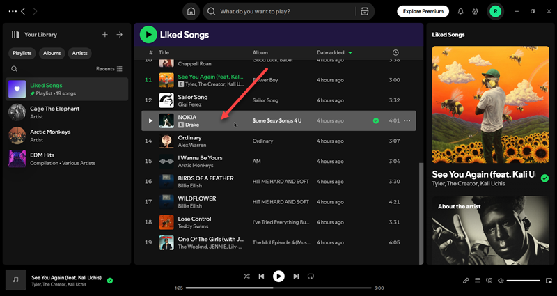Click Explore Premium button
This screenshot has width=557, height=296.
(x=423, y=11)
